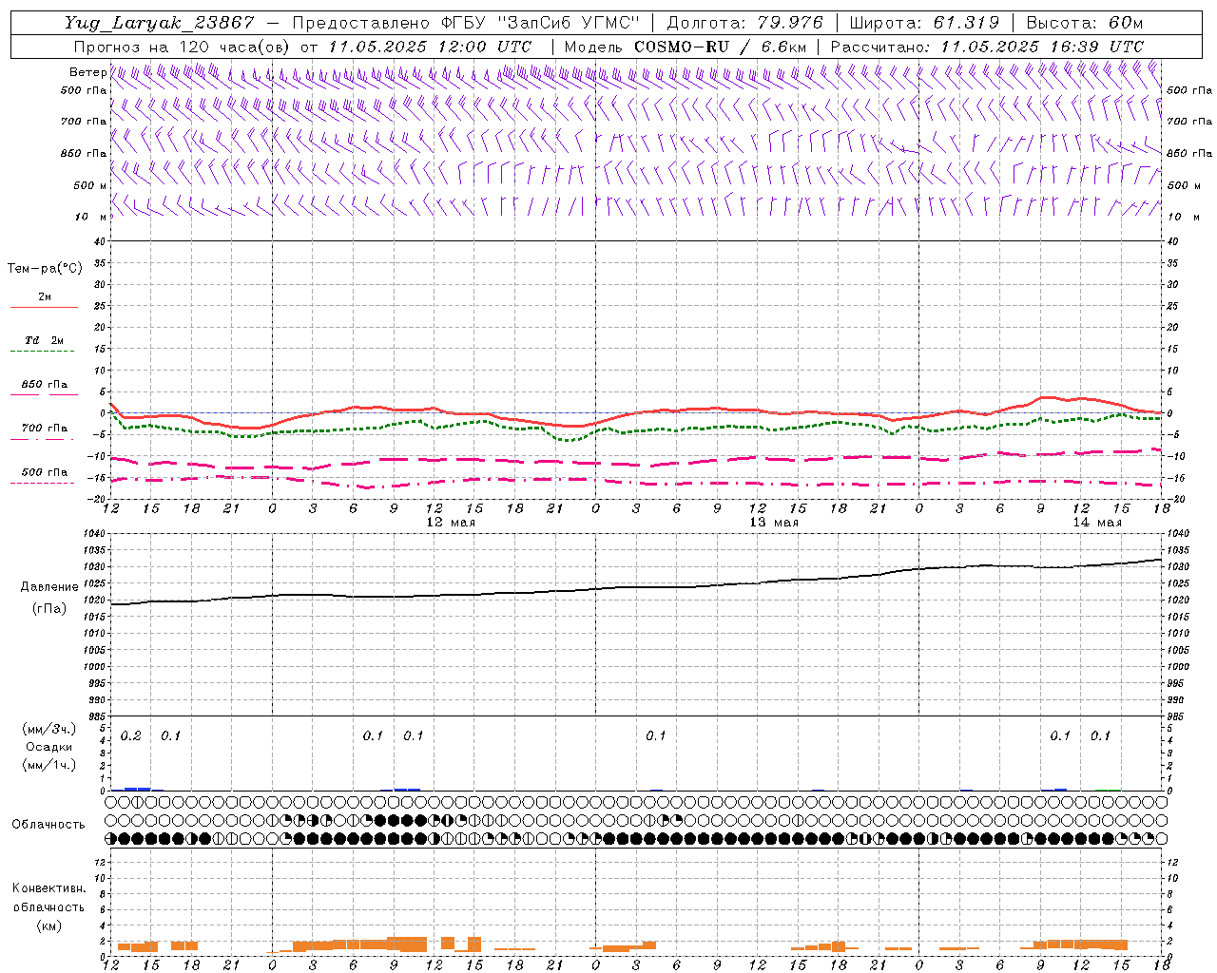The width and height of the screenshot is (1217, 973).
Task: Click the (гПа) unit label under Давление
Action: pos(48,609)
